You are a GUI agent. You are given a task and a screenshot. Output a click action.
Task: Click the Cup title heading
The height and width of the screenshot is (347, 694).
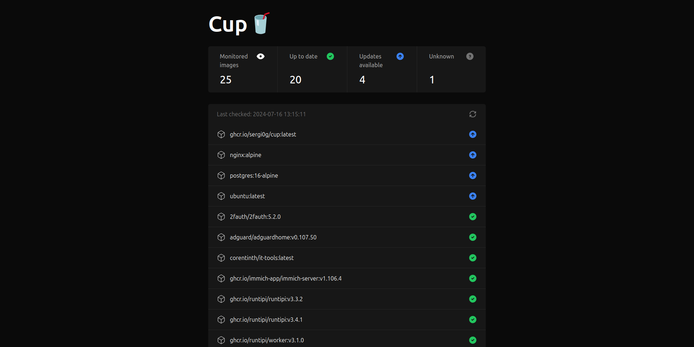(x=228, y=25)
